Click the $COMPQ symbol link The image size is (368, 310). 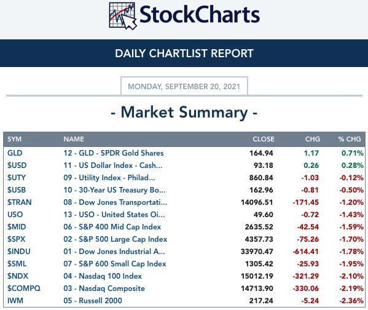(x=24, y=288)
